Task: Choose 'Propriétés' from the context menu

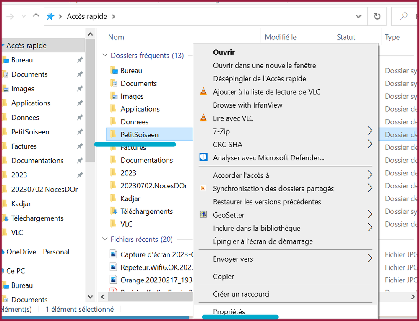Action: point(229,312)
